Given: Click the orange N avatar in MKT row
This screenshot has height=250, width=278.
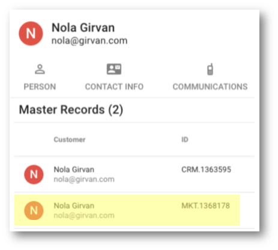Looking at the screenshot, I should click(34, 210).
